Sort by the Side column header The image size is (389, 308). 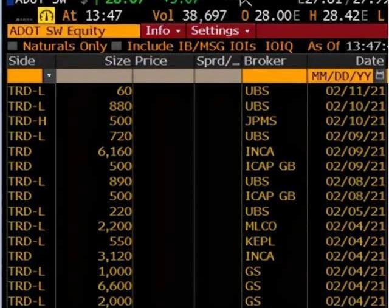pos(22,61)
